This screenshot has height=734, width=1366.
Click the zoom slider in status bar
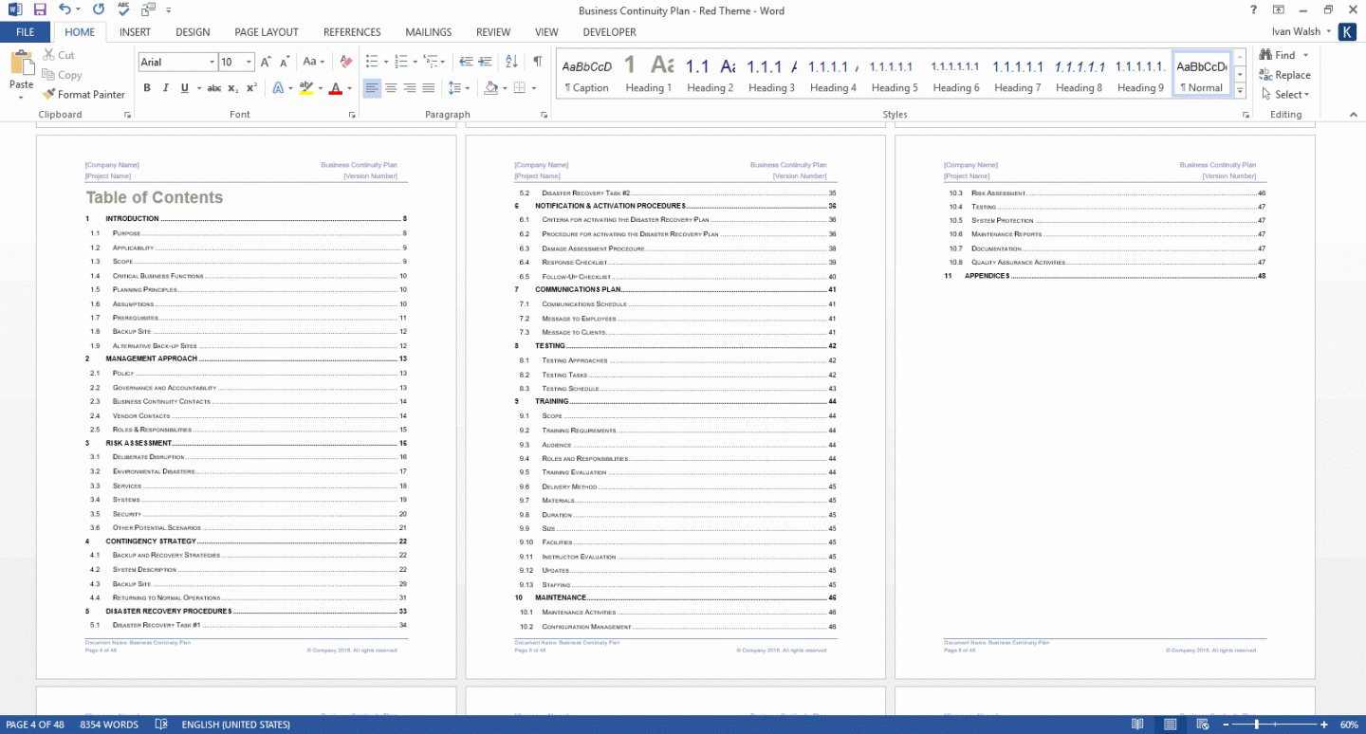(1256, 725)
